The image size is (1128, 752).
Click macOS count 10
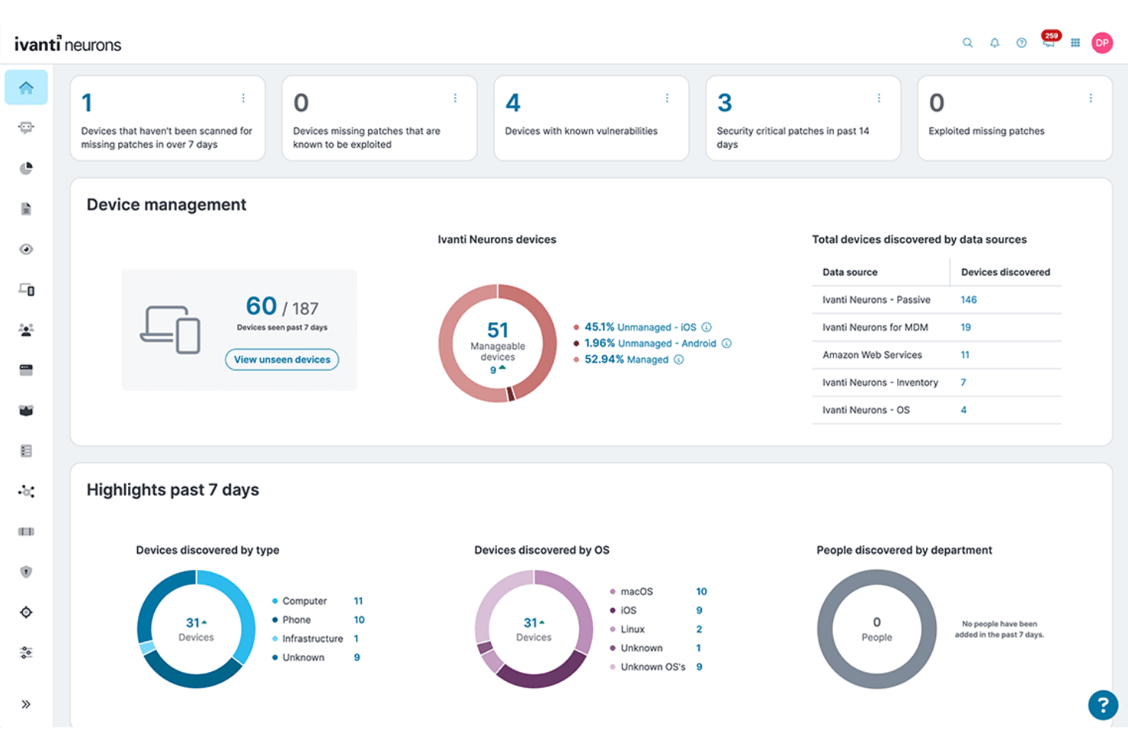701,591
